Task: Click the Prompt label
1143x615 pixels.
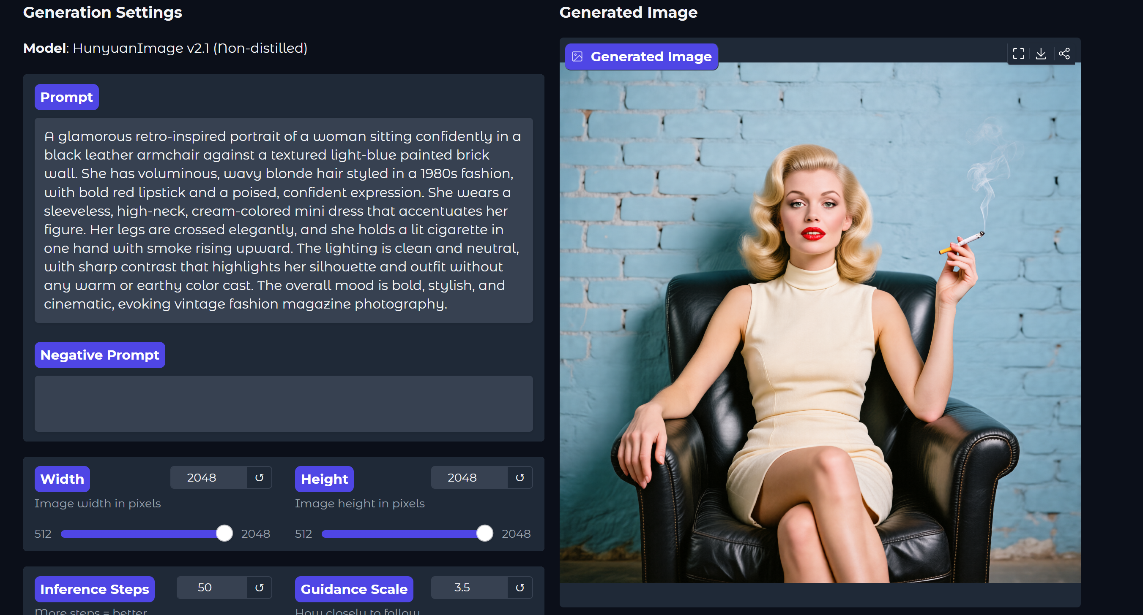Action: [x=66, y=97]
